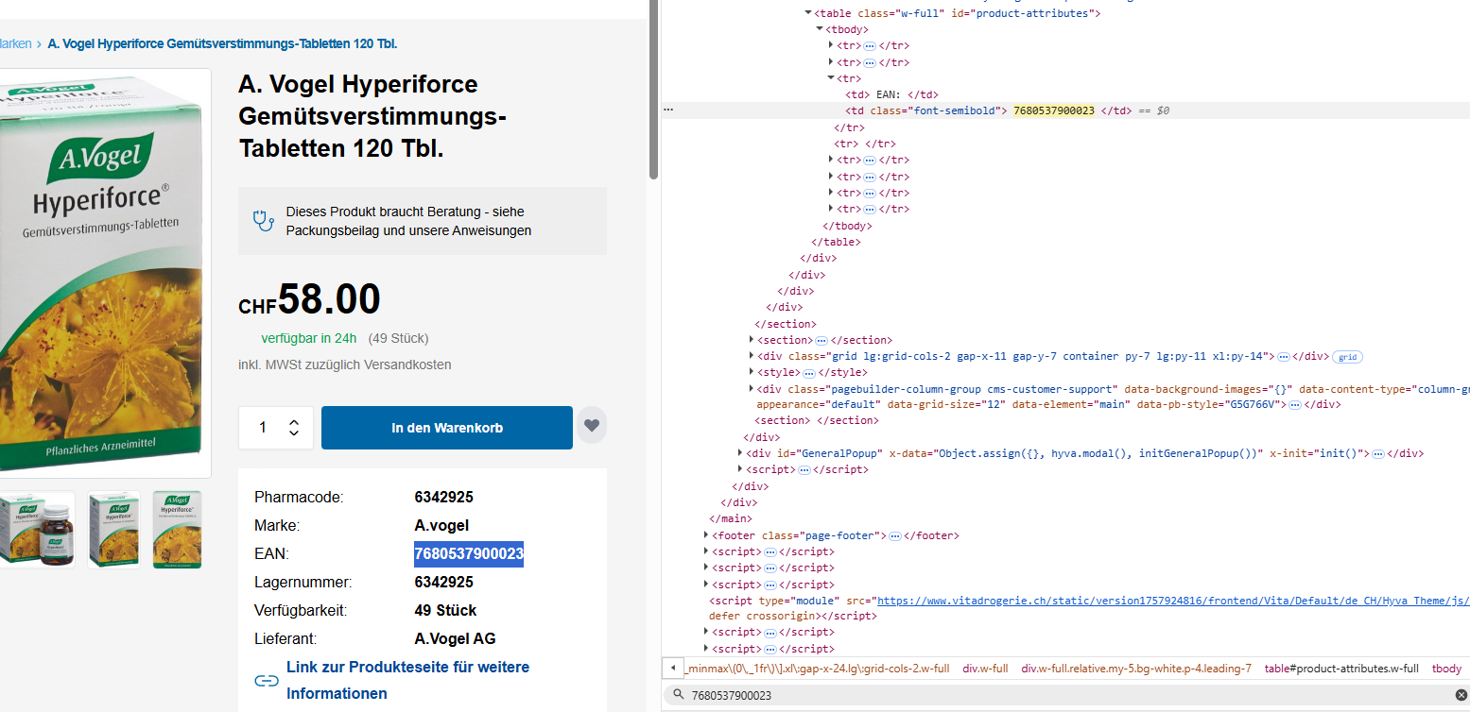Click the grid badge in Elements tree

point(1347,357)
